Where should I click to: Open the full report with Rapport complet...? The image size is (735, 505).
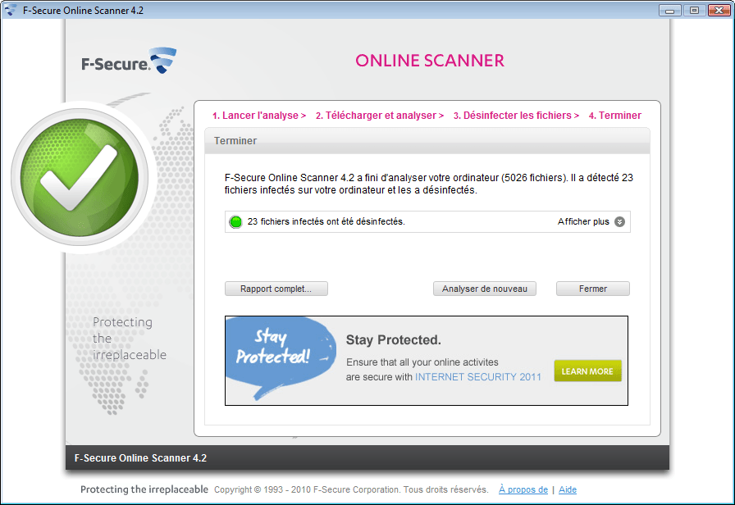click(x=276, y=289)
